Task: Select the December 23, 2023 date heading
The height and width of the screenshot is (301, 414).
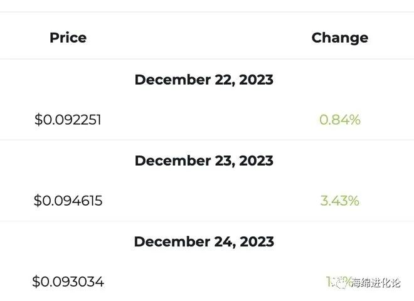Action: [204, 161]
